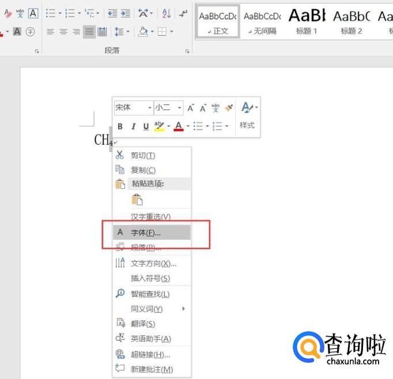Click the paste option clipboard icon
393x379 pixels.
coord(137,200)
